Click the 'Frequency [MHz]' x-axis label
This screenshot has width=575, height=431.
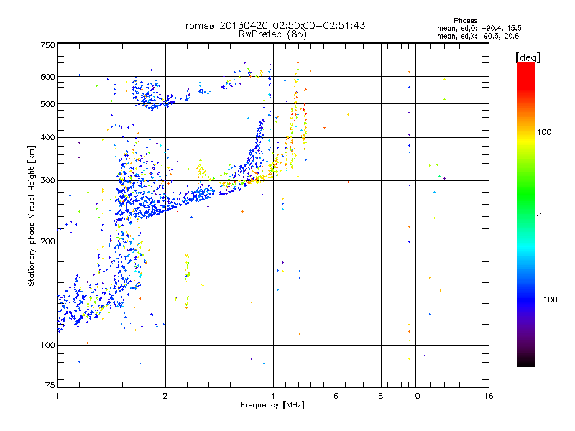point(272,405)
